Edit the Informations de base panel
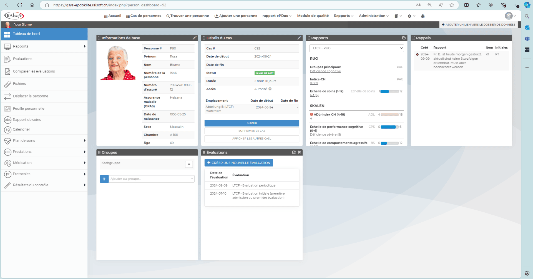 [x=194, y=38]
